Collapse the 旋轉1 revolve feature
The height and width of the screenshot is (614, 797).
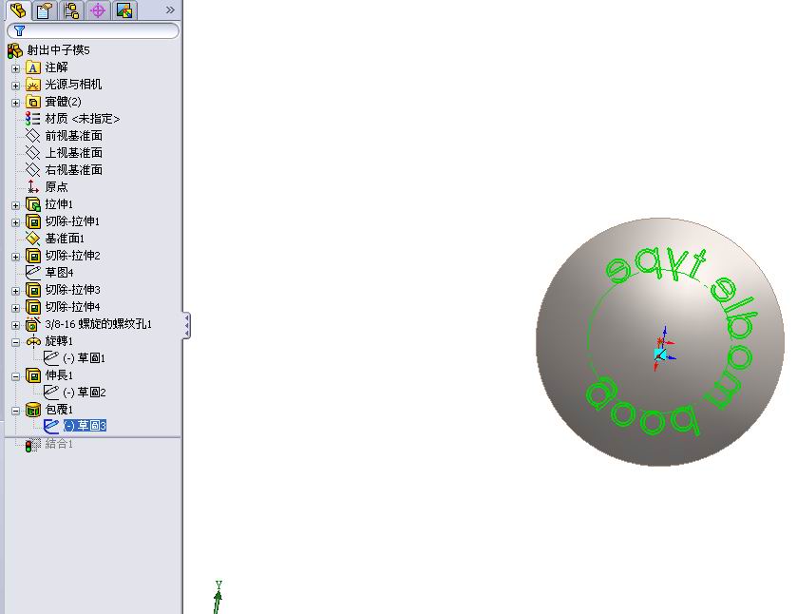point(15,342)
